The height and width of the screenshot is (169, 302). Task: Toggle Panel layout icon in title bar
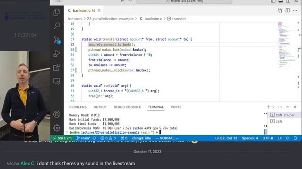[x=281, y=1]
